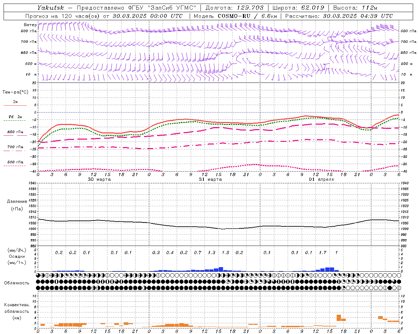Screen dimensions: 418x334
Task: Click the "Долгота: 129.703" header field
Action: click(x=234, y=8)
